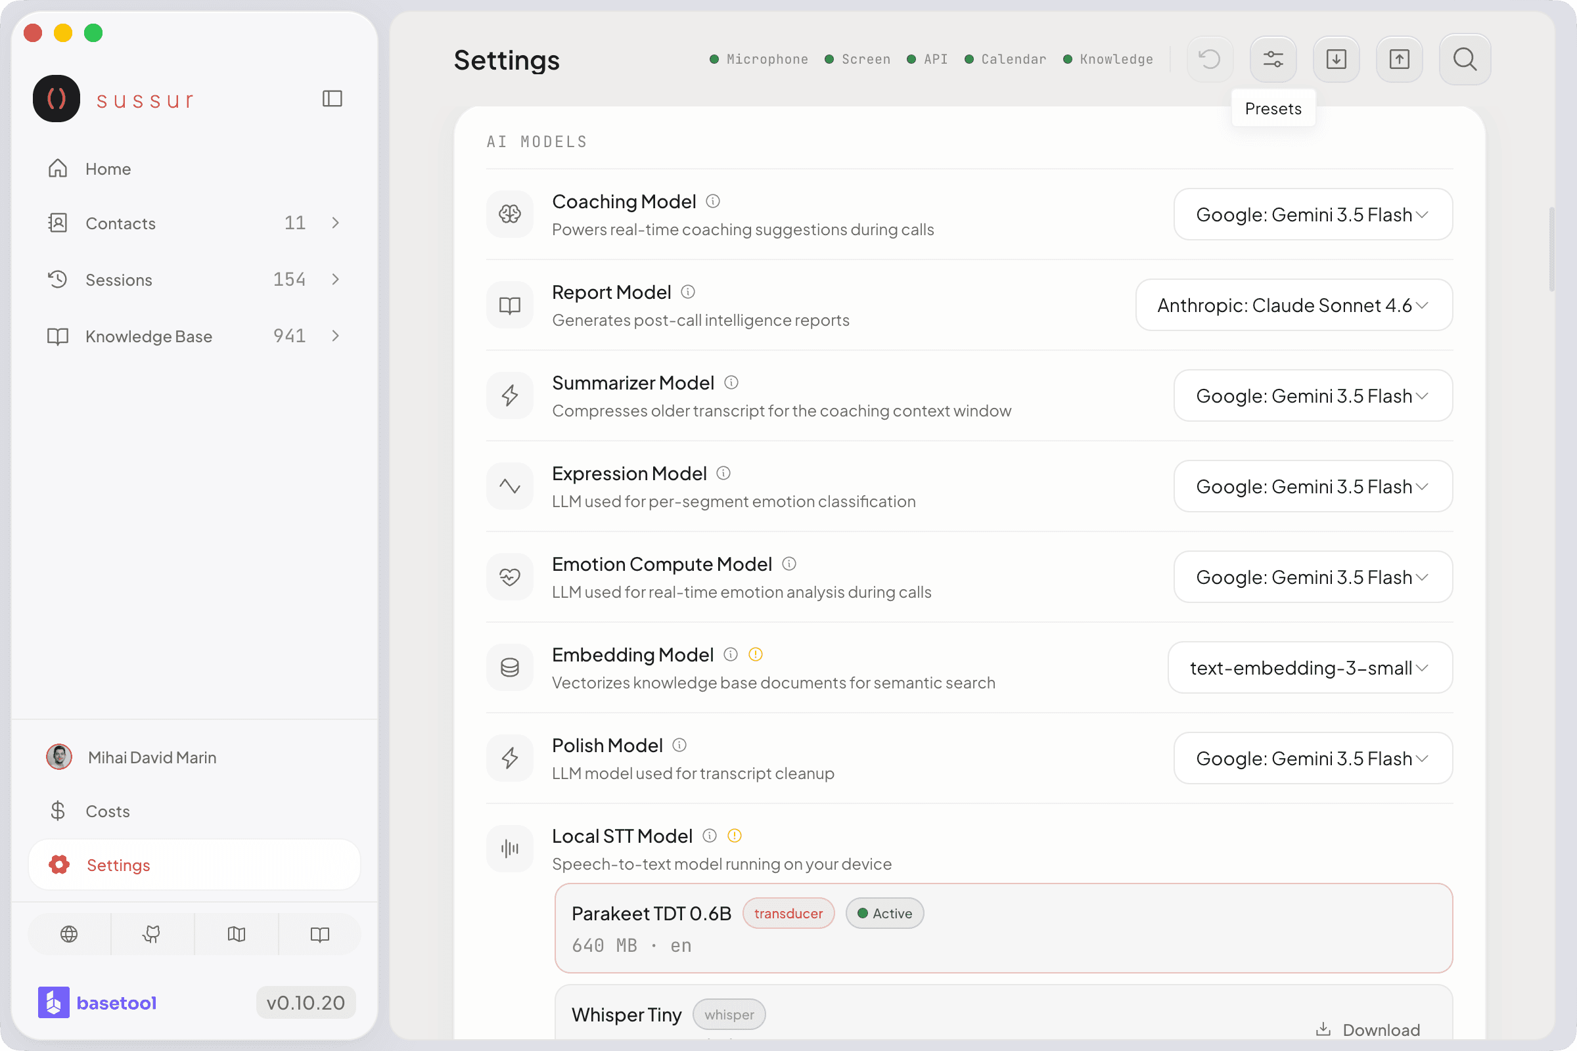The width and height of the screenshot is (1577, 1051).
Task: Click the Active status badge
Action: click(x=884, y=913)
